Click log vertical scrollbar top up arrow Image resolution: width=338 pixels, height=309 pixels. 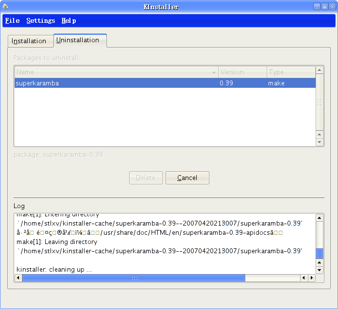coord(319,218)
